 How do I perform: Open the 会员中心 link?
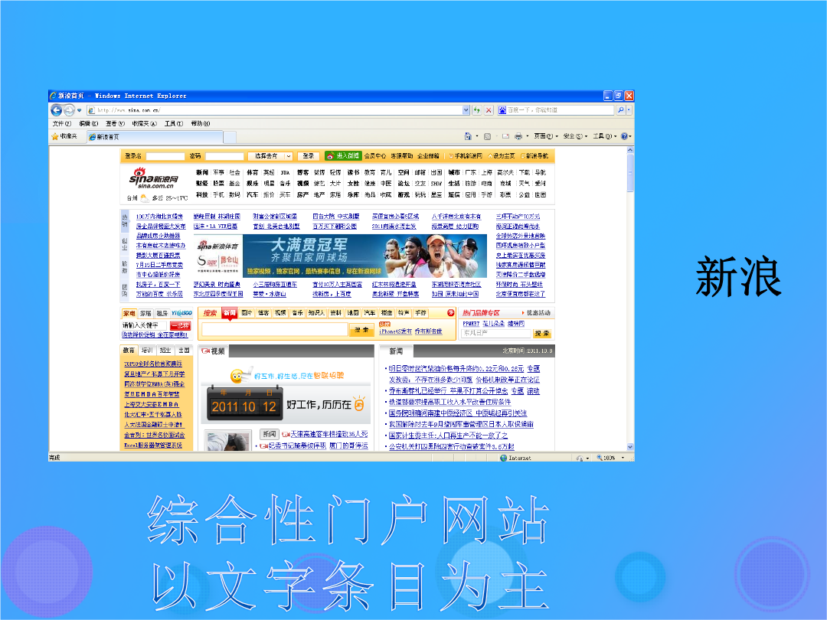coord(375,156)
